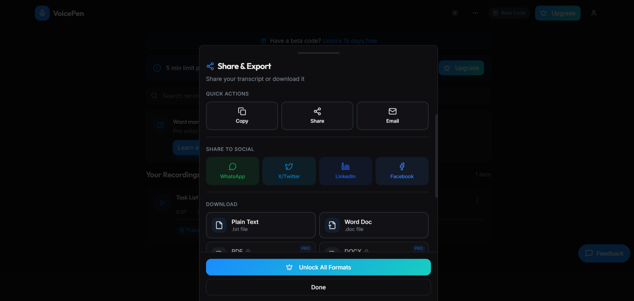Click the Share & Export dialog scrollbar
This screenshot has height=301, width=634.
pos(436,156)
